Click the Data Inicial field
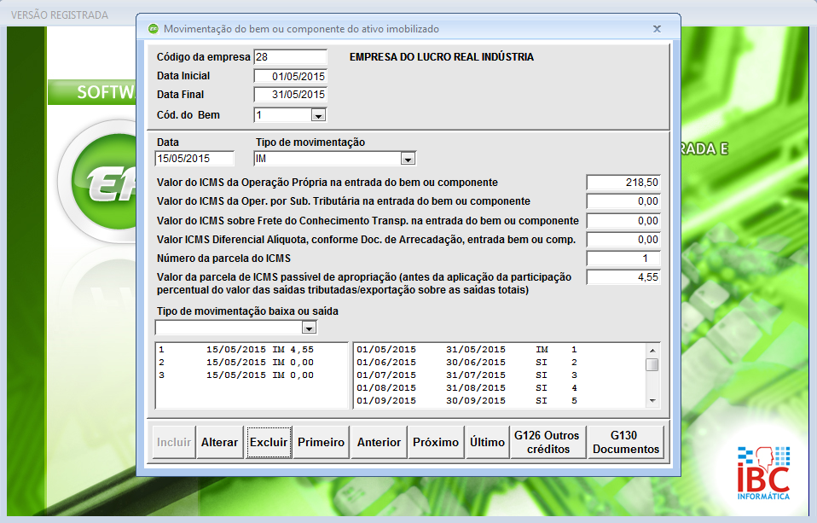The width and height of the screenshot is (817, 523). click(x=290, y=76)
